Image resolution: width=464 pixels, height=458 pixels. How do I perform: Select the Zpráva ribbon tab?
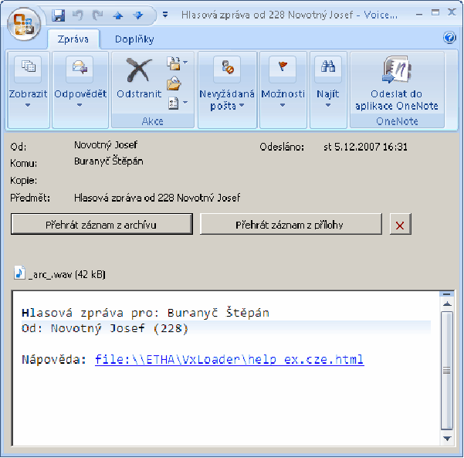73,39
